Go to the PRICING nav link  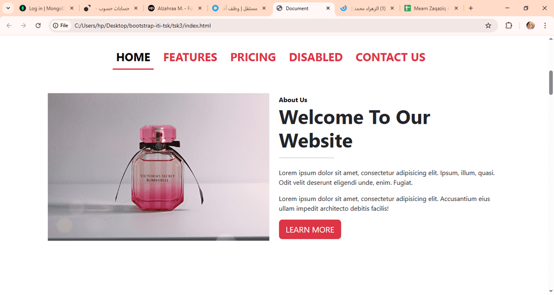click(253, 57)
